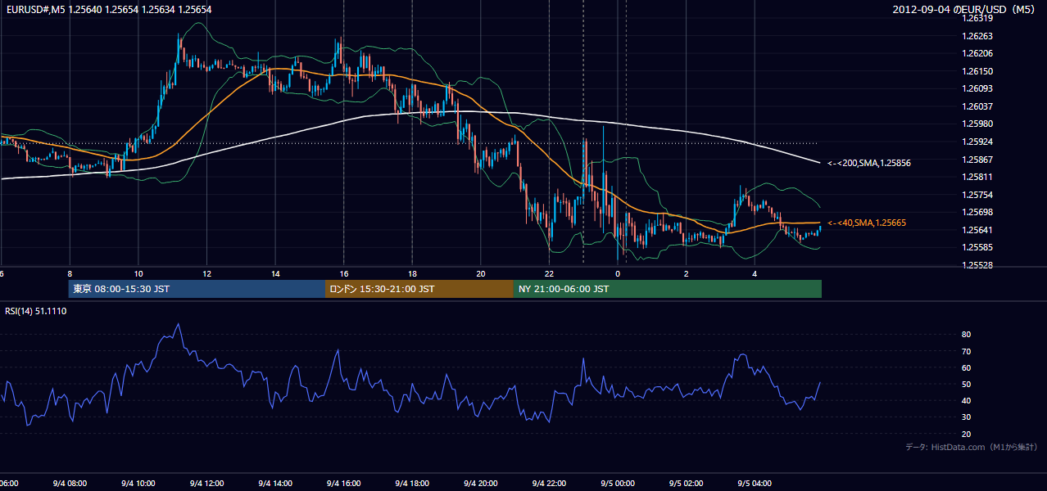The image size is (1047, 491).
Task: Click price axis label 1.25585
Action: click(x=978, y=247)
